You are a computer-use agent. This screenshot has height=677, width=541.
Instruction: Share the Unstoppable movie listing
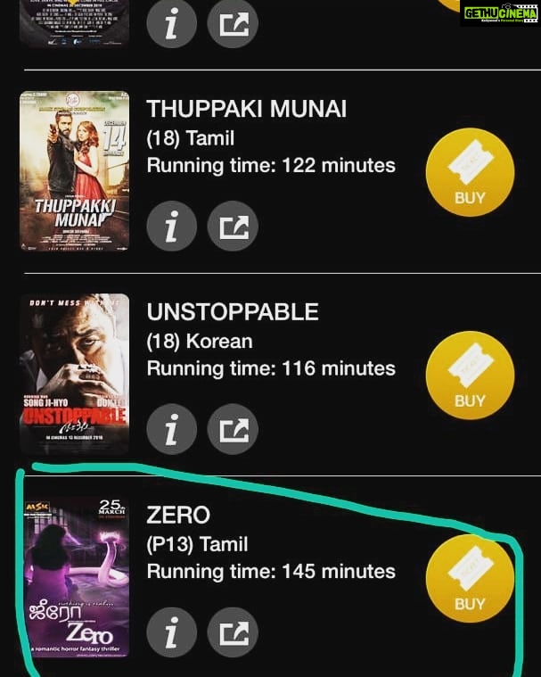233,429
